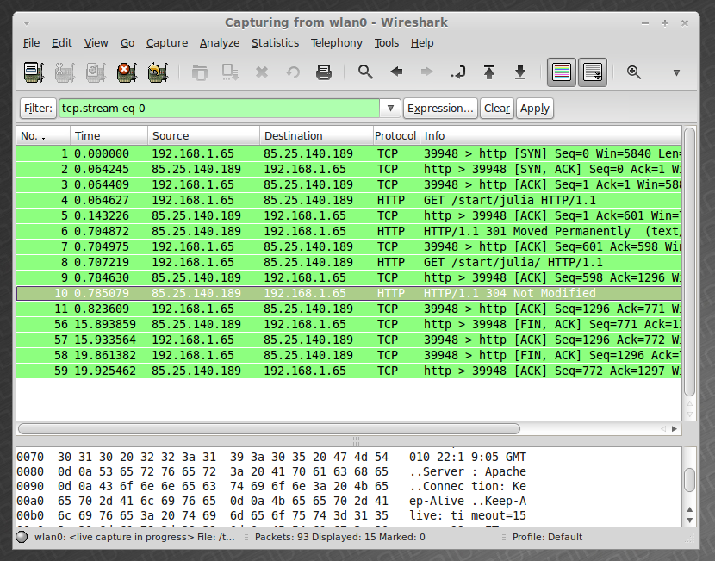Click the Filter: button

click(38, 108)
